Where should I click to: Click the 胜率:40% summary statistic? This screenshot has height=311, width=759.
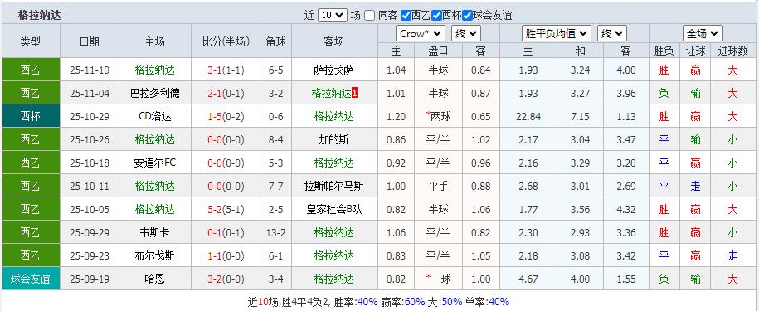click(x=355, y=303)
